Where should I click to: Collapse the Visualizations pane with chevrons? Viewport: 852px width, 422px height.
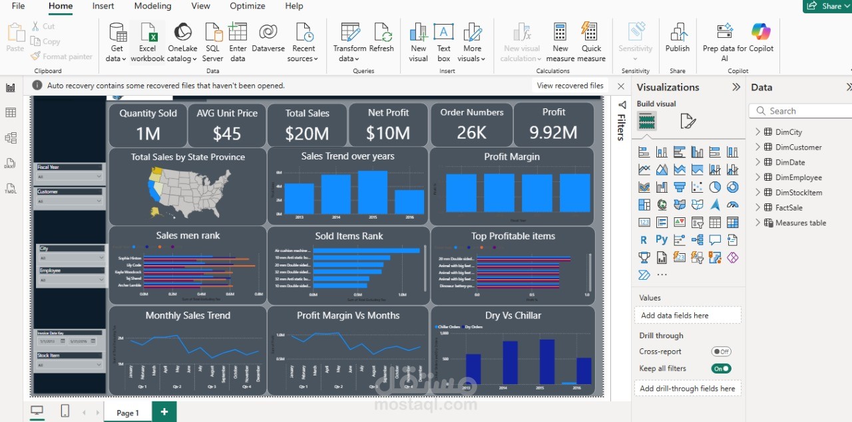tap(736, 87)
